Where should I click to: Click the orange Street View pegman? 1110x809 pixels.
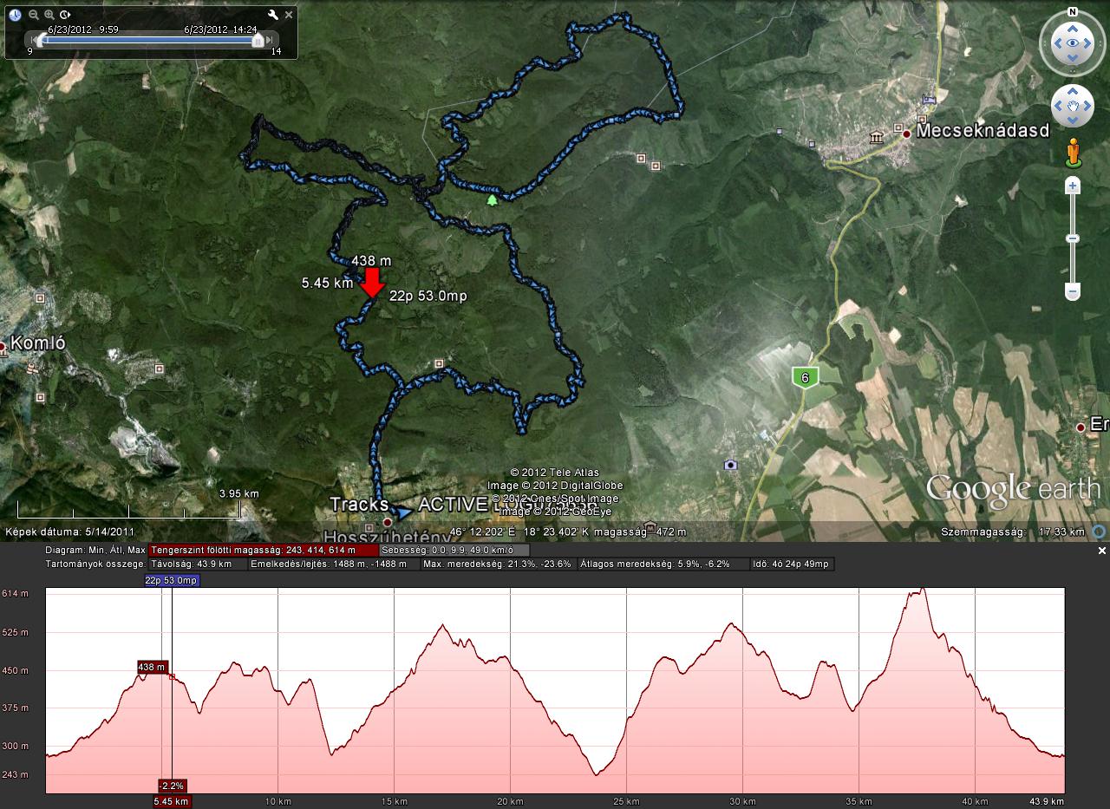pos(1073,153)
